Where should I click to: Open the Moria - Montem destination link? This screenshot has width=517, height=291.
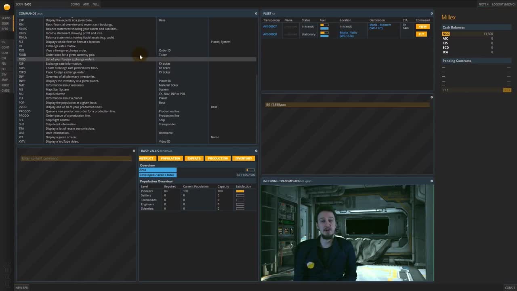380,25
